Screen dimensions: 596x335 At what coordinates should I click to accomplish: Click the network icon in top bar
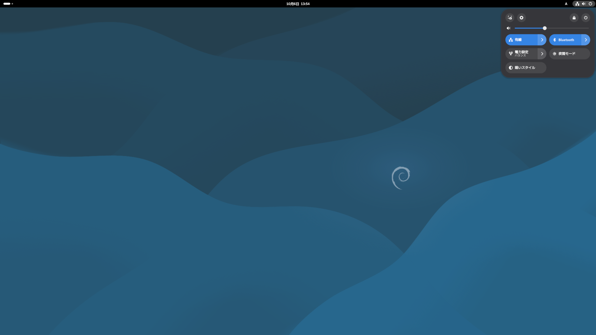(577, 4)
